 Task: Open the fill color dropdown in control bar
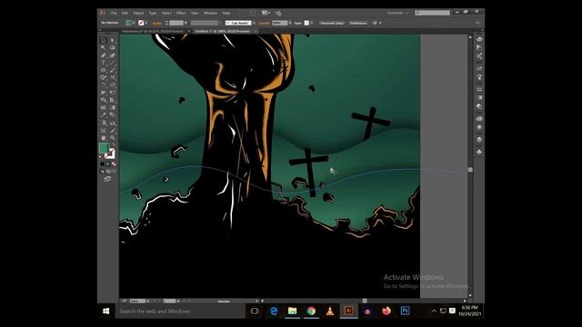[x=134, y=23]
